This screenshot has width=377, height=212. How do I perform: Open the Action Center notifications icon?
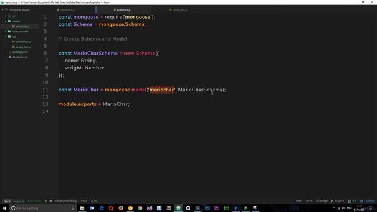pos(371,208)
